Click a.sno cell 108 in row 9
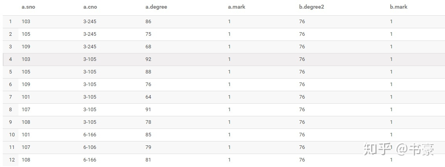Image resolution: width=445 pixels, height=167 pixels. (x=26, y=122)
